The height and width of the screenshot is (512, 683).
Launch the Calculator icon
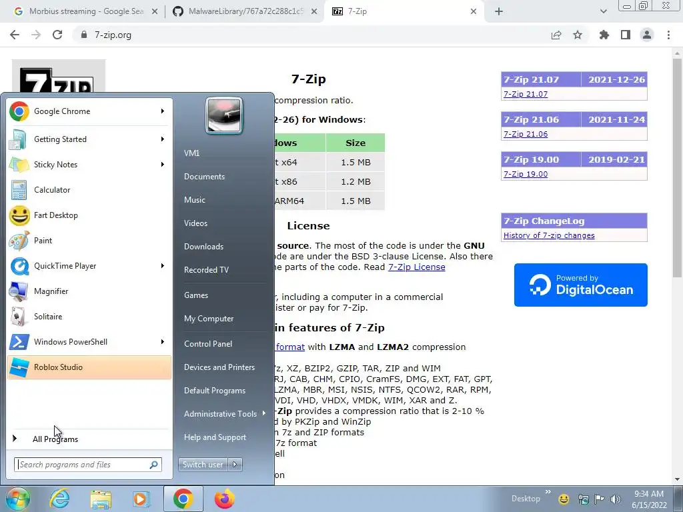click(19, 190)
